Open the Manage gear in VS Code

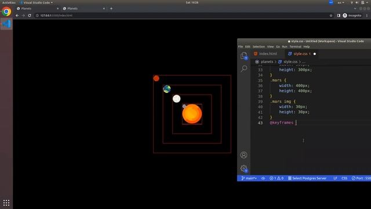click(243, 168)
